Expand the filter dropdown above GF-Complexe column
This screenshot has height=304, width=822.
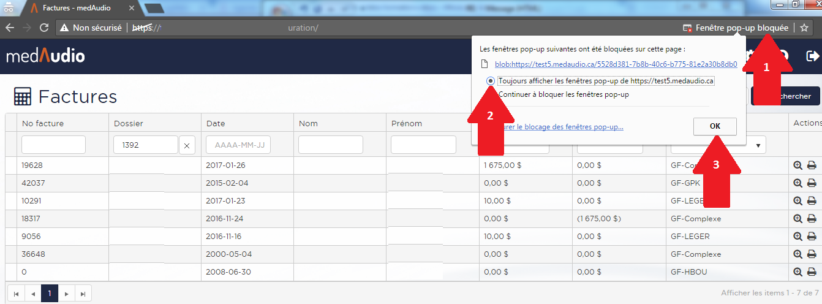tap(760, 145)
